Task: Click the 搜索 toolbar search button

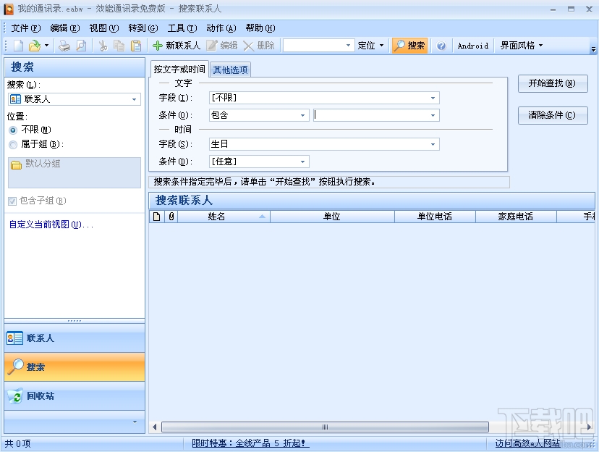Action: 409,46
